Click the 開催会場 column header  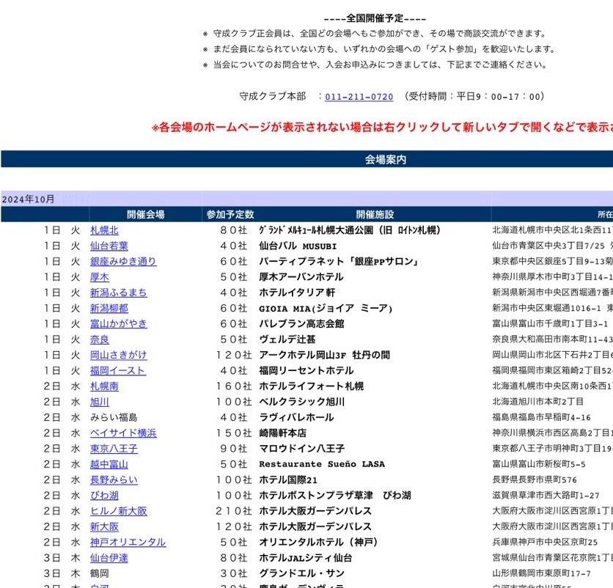tap(145, 214)
